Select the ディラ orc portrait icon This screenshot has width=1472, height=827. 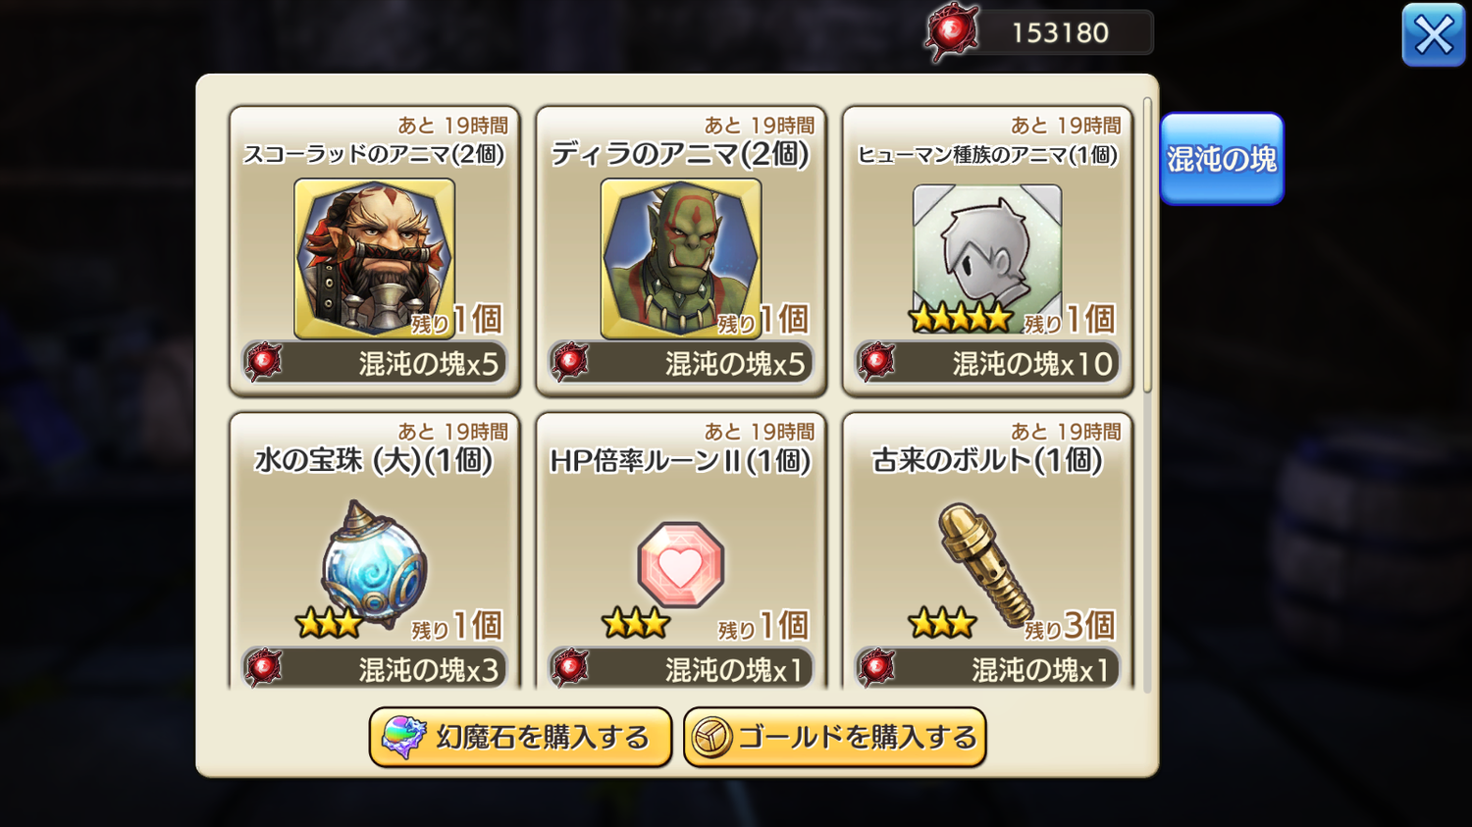pos(681,258)
